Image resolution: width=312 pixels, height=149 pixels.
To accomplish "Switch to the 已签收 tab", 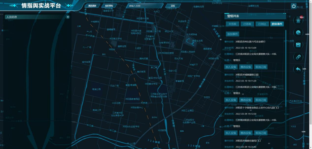I will (x=247, y=24).
